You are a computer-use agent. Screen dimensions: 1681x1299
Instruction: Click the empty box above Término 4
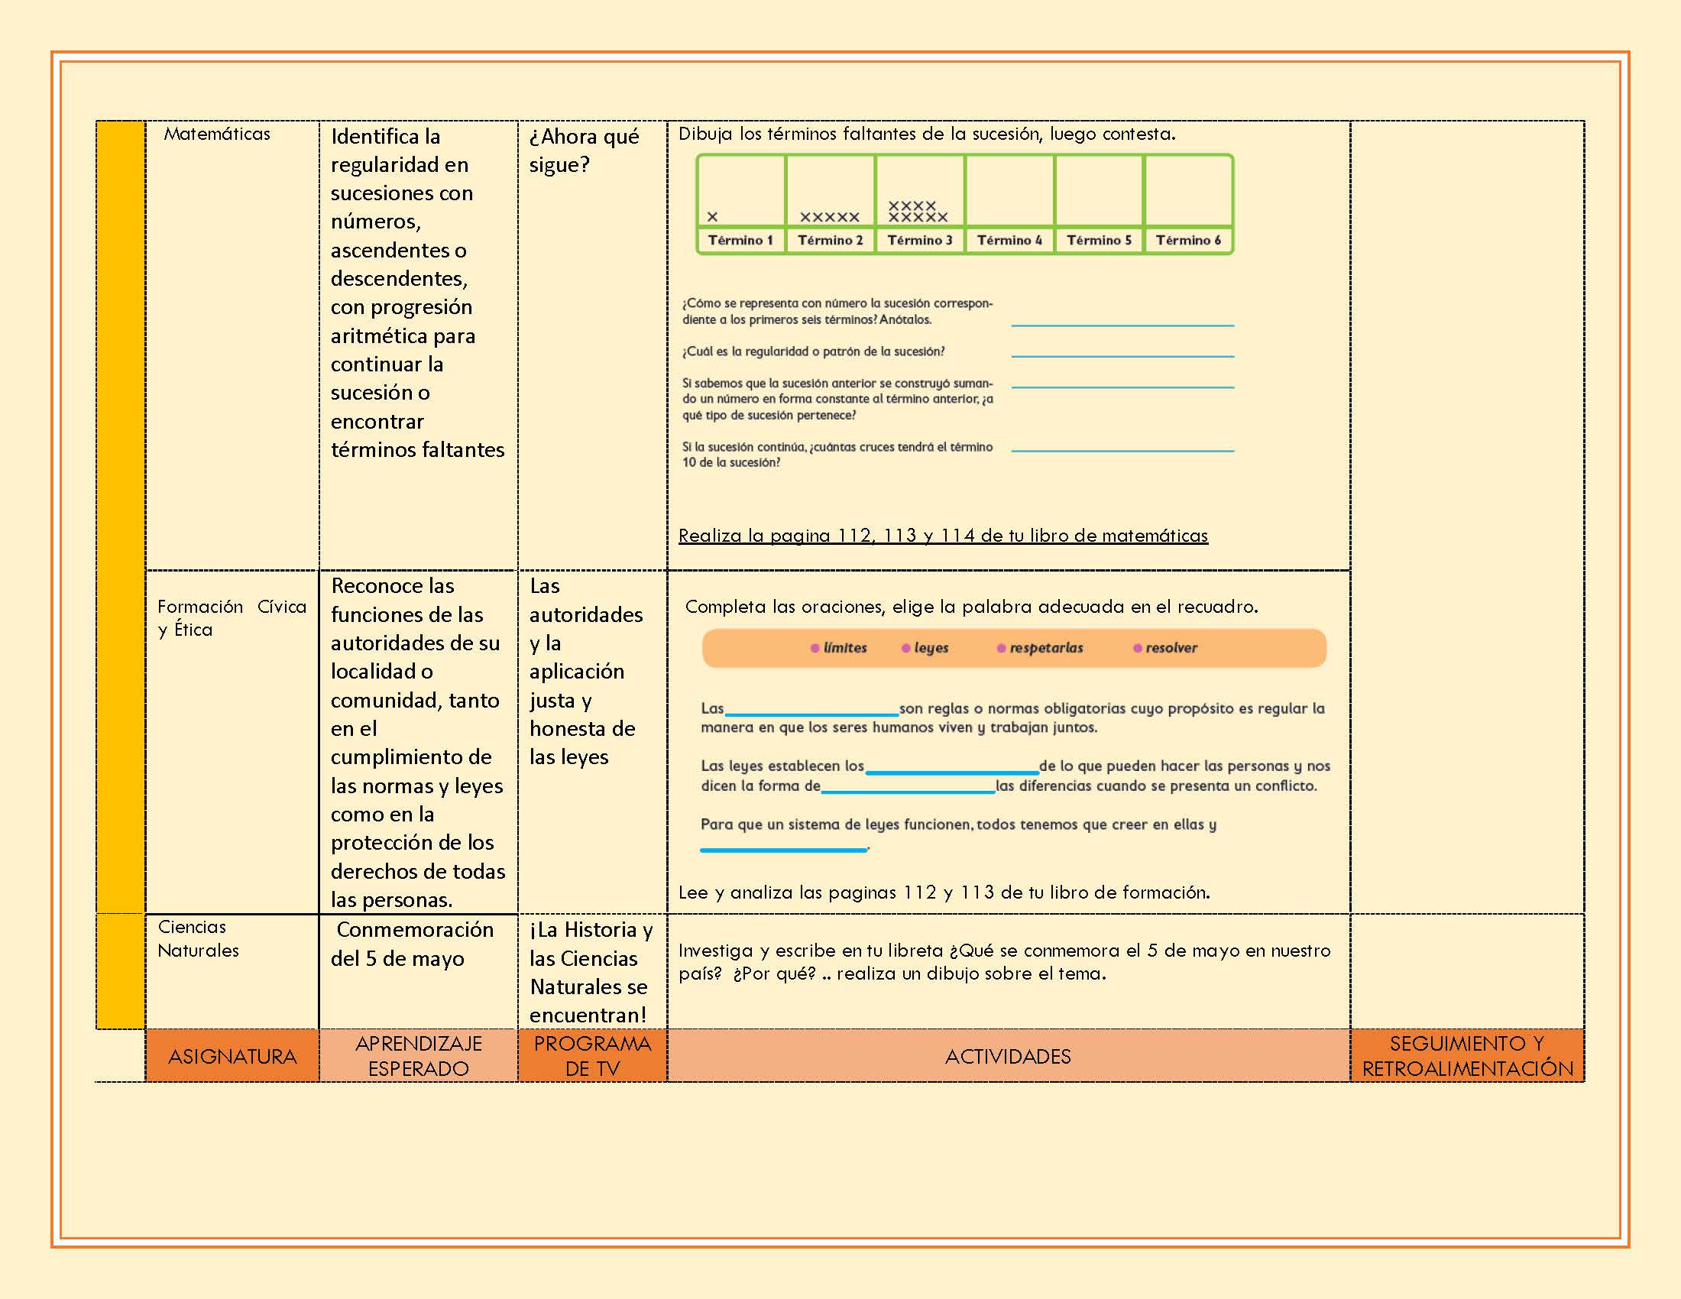pos(1010,191)
